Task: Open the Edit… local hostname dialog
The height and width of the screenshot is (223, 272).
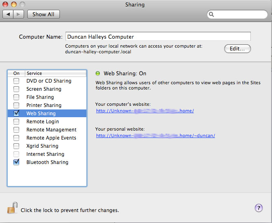Action: (x=237, y=49)
